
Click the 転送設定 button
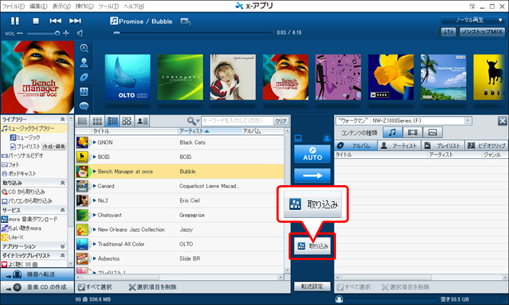311,286
